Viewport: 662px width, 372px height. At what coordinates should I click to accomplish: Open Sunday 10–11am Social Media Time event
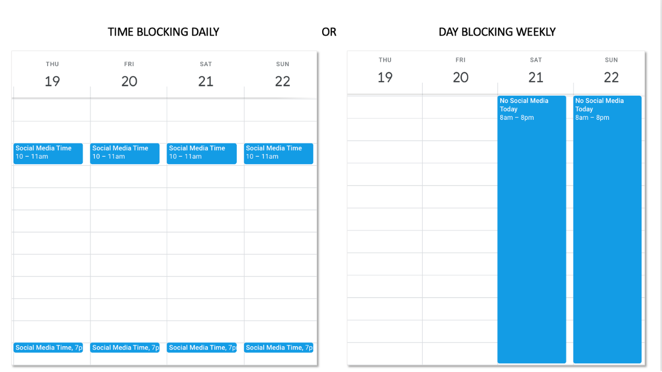coord(278,153)
